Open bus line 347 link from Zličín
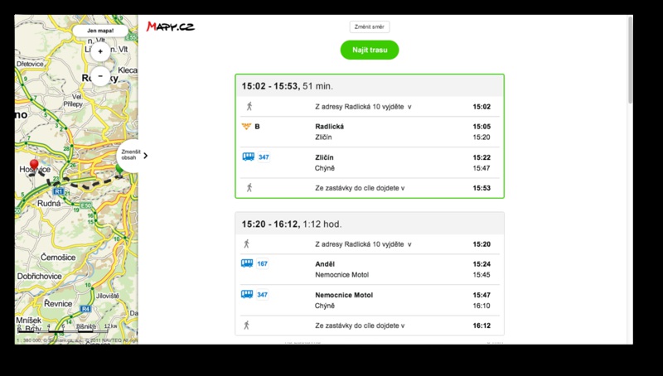The image size is (663, 376). point(264,157)
